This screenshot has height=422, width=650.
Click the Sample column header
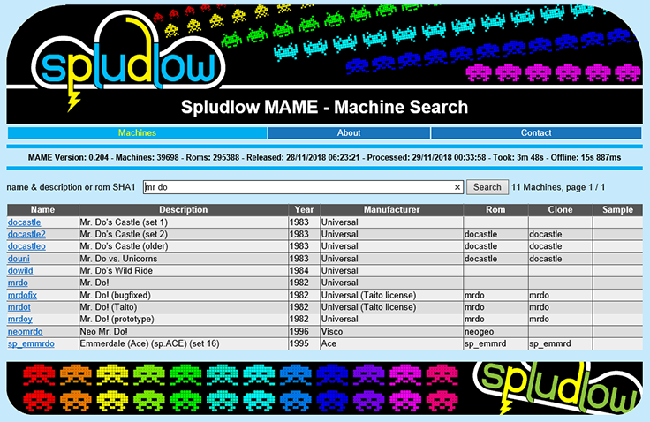point(617,210)
